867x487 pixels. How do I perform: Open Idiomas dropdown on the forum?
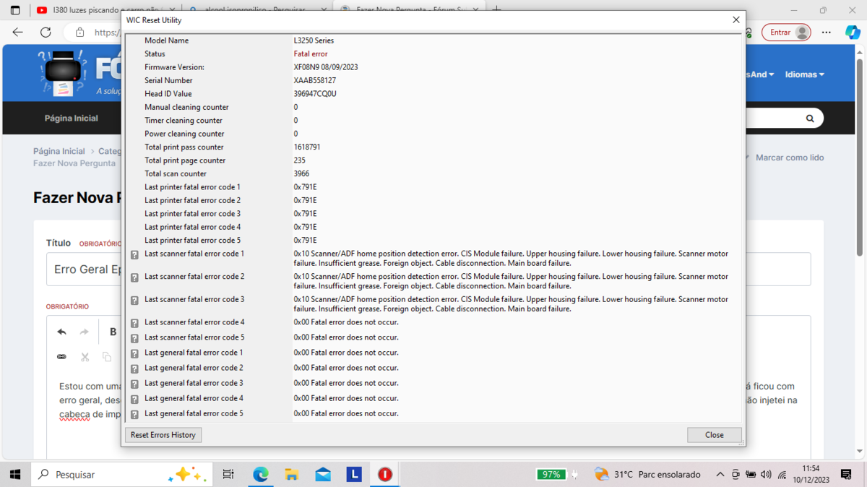(x=804, y=74)
